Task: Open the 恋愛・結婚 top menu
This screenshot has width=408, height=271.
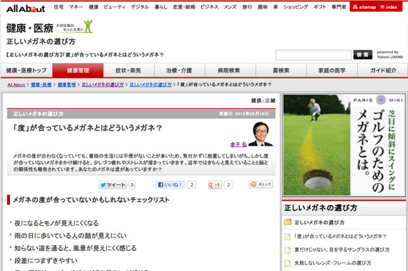Action: coord(184,7)
